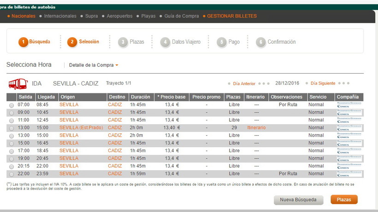Pick the 22:00 departure radio button
The width and height of the screenshot is (378, 212).
pyautogui.click(x=12, y=174)
